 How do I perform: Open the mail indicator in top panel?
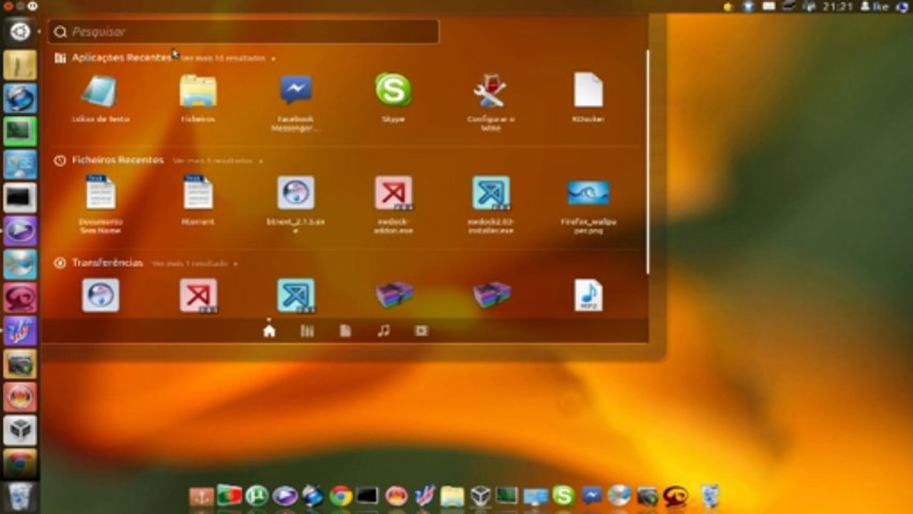769,6
